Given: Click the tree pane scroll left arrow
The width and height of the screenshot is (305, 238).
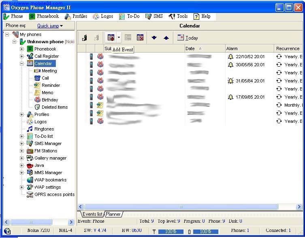Looking at the screenshot, I should 6,222.
